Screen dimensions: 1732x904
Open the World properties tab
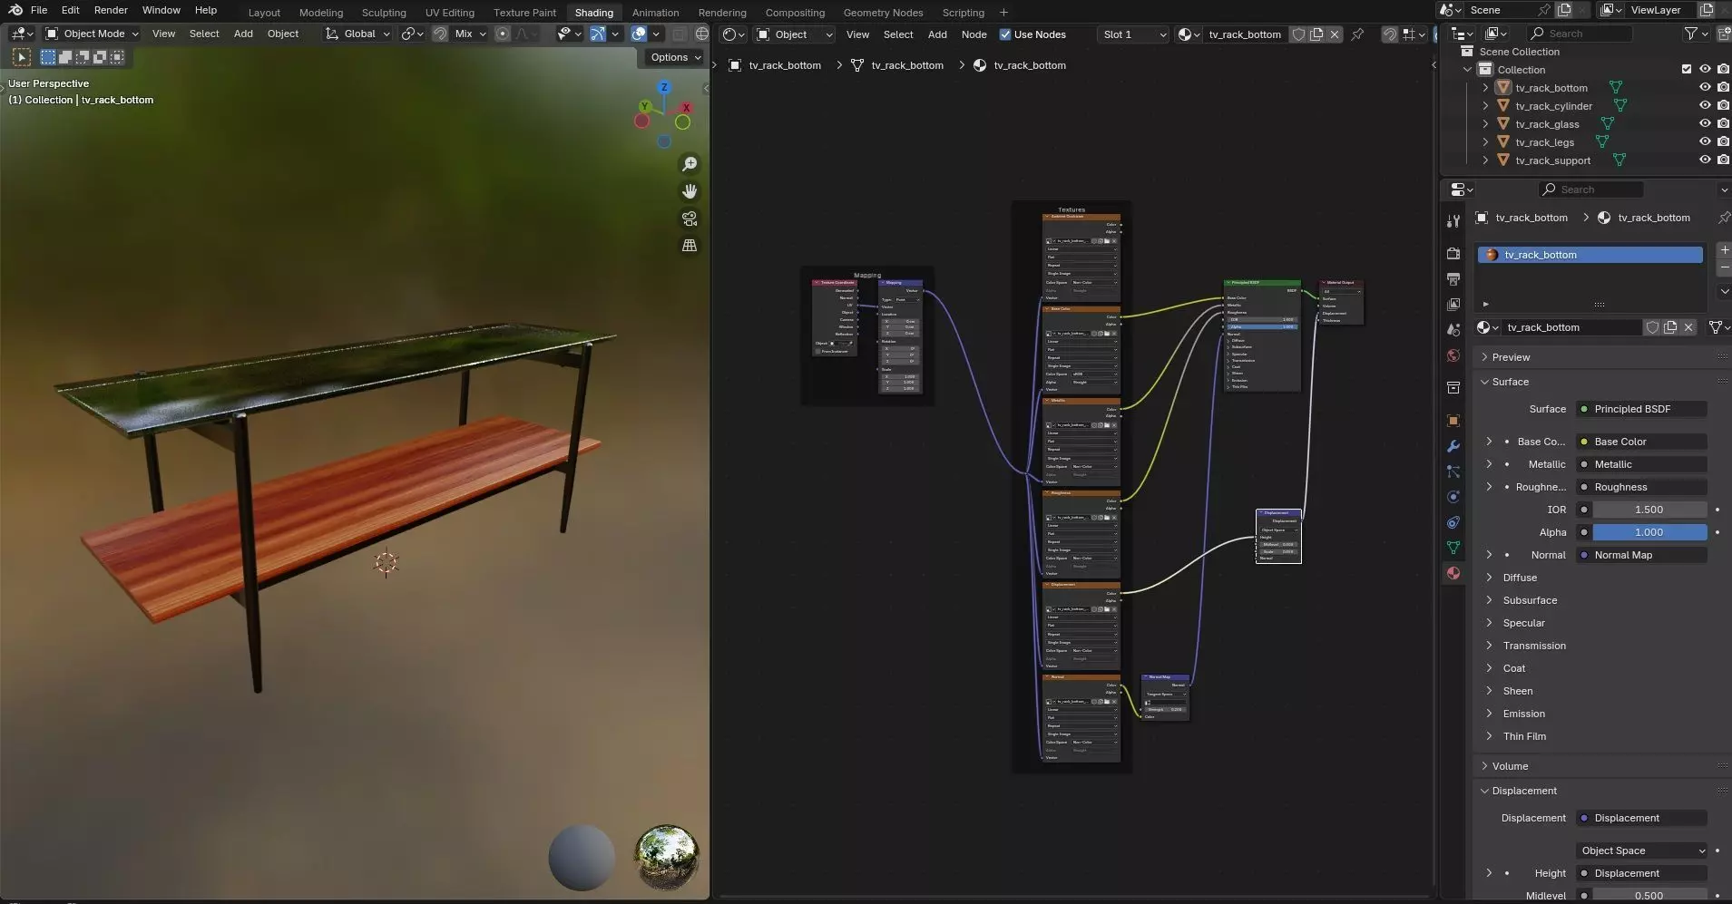pos(1453,355)
